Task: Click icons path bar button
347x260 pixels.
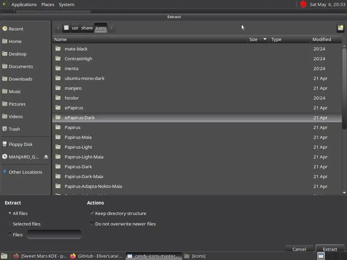Action: point(101,28)
